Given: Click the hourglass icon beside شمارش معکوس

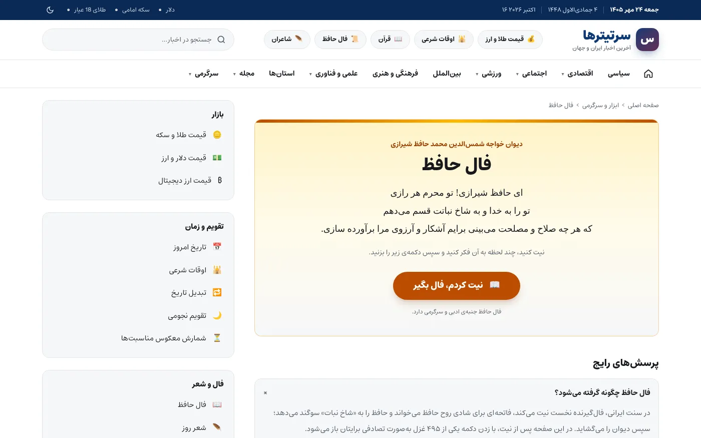Looking at the screenshot, I should (x=217, y=338).
